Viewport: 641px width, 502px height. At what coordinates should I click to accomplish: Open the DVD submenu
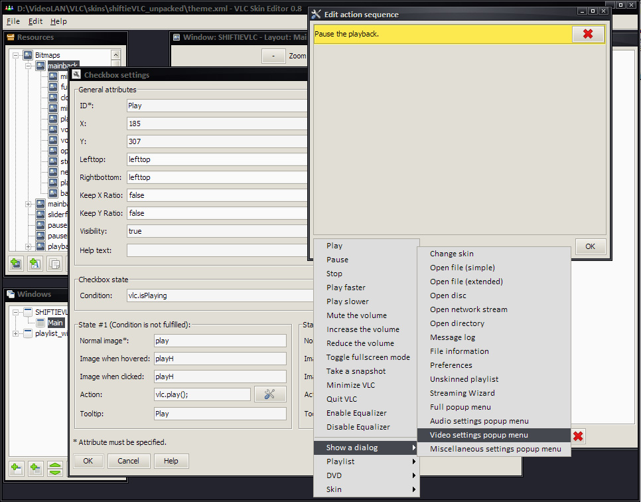(x=367, y=475)
